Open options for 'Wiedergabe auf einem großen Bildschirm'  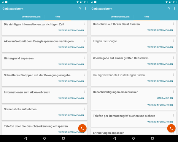tap(173, 58)
